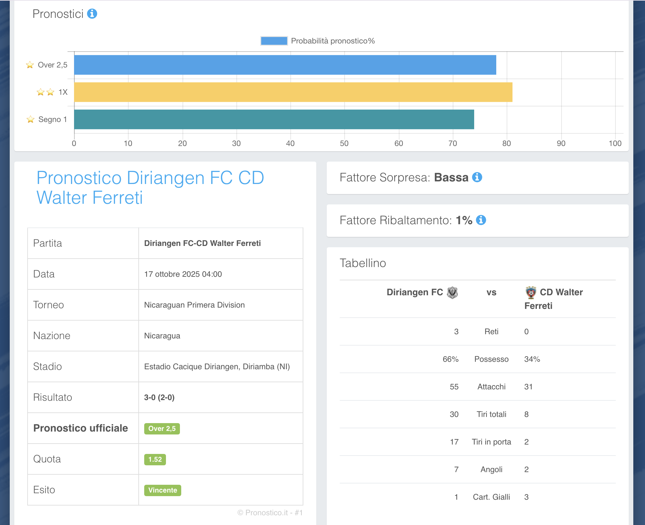Viewport: 645px width, 525px height.
Task: Click the blue Over 2,5 bar
Action: click(x=285, y=65)
